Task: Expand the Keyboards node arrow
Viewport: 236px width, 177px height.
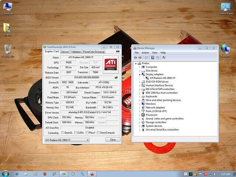Action: pos(139,97)
